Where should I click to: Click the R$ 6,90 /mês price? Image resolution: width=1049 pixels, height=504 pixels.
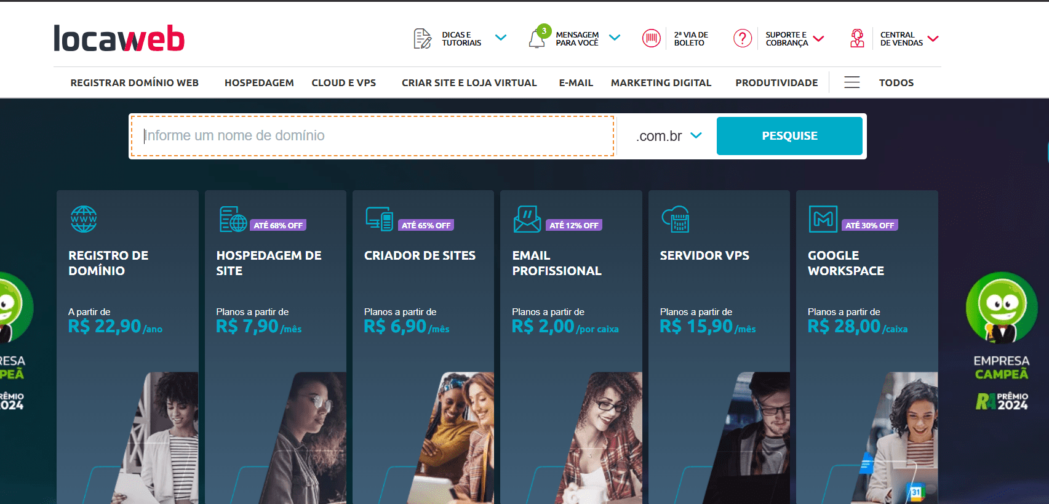coord(407,326)
